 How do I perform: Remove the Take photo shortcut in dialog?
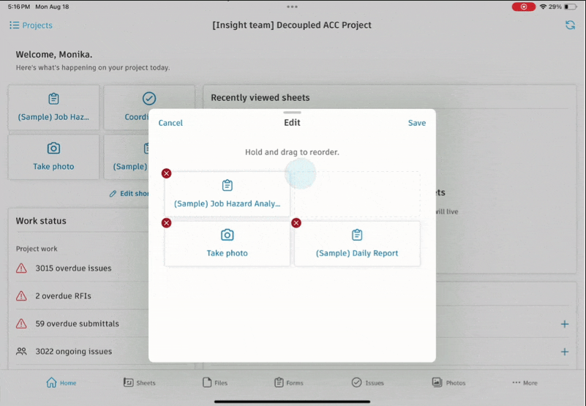(x=166, y=223)
